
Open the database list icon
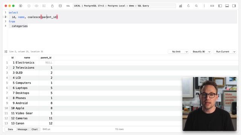click(x=60, y=6)
